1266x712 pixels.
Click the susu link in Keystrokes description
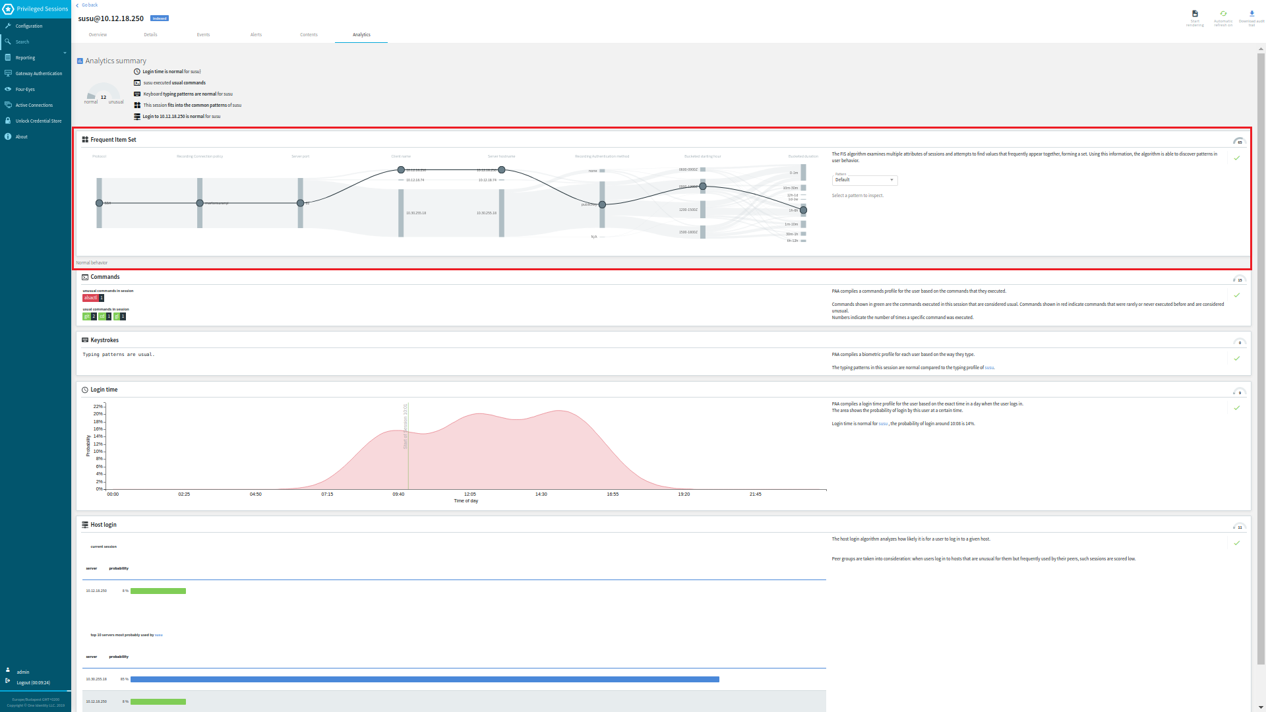tap(989, 368)
